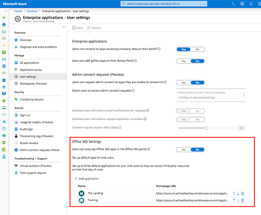The height and width of the screenshot is (215, 261).
Task: Set gallery apps in Access Panel to Yes
Action: [184, 61]
